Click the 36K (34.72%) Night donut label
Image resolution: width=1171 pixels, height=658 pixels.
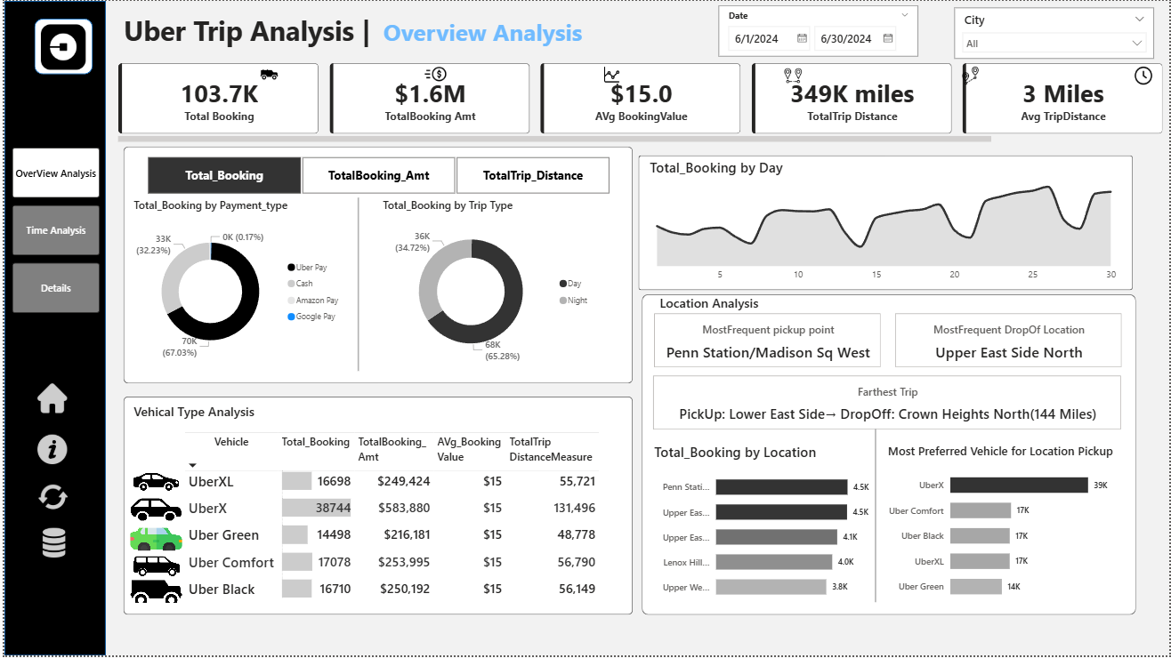412,241
